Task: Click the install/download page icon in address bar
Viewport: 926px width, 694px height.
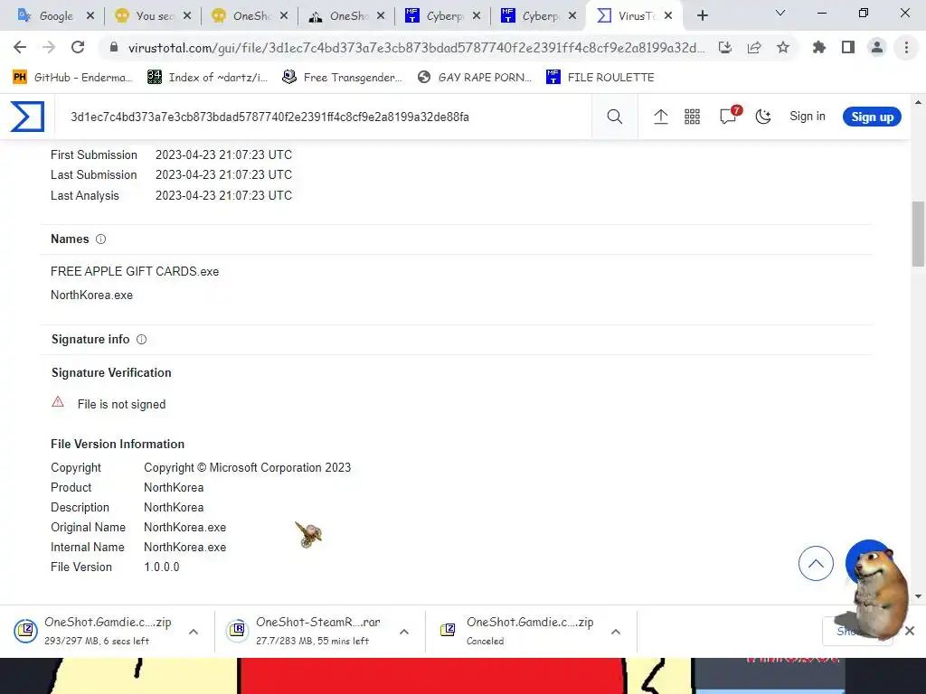Action: (725, 47)
